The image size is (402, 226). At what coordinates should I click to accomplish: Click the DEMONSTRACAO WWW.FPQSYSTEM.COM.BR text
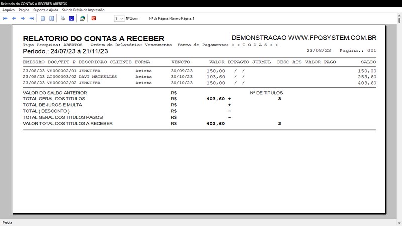304,38
